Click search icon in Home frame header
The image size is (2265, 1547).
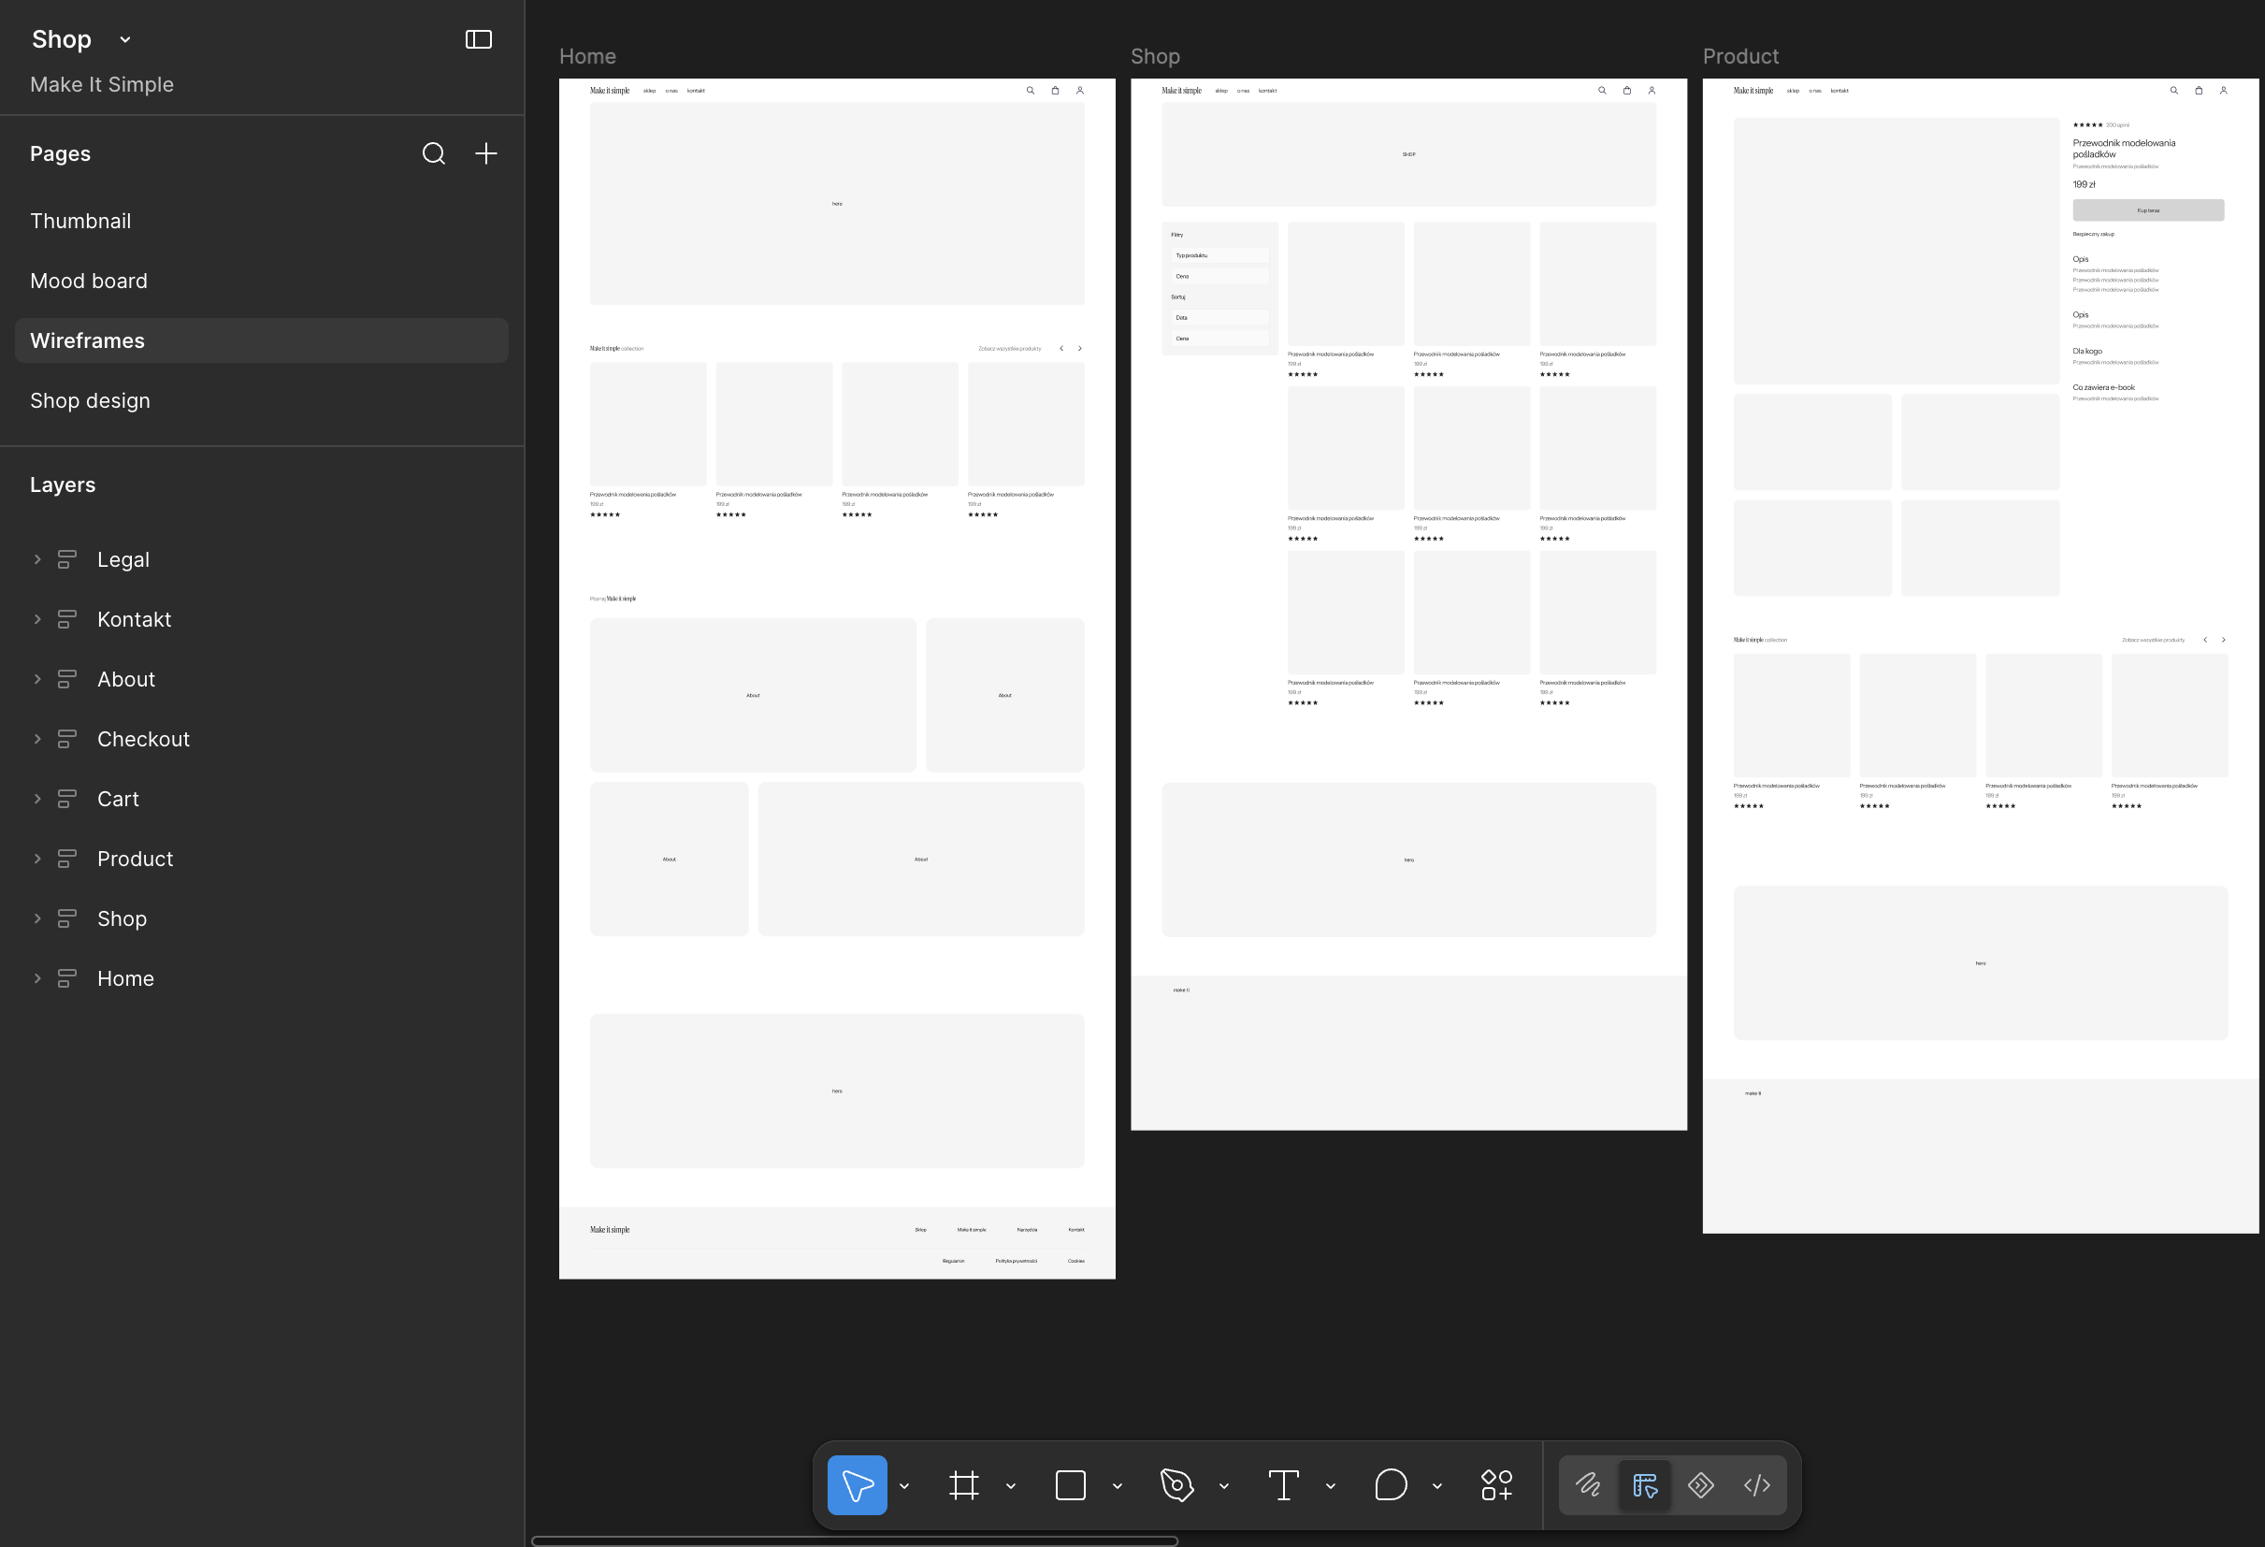tap(1031, 91)
